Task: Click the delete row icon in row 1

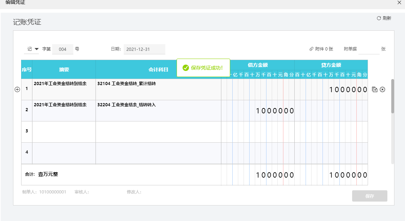Action: tap(382, 90)
